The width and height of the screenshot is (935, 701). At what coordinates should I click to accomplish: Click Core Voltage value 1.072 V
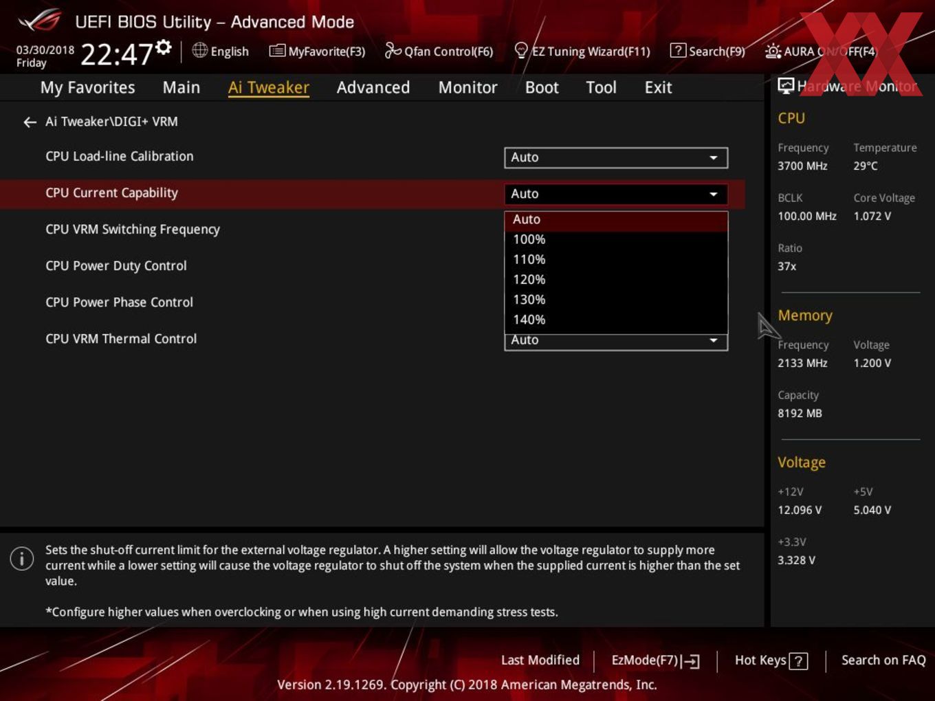872,216
